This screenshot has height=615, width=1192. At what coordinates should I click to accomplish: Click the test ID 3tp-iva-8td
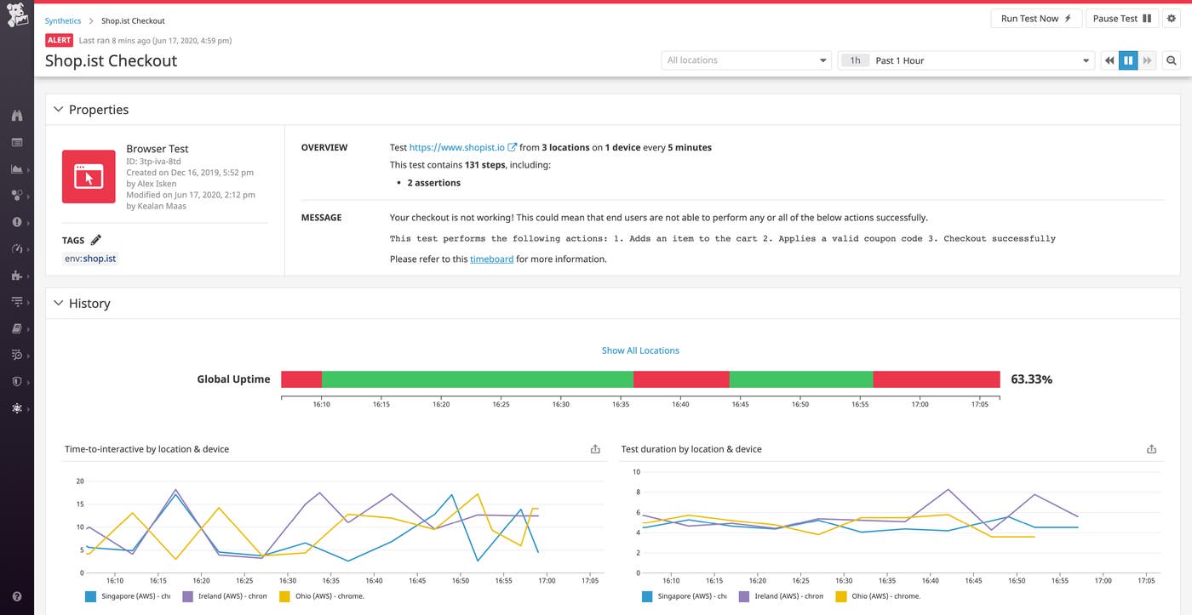coord(153,161)
